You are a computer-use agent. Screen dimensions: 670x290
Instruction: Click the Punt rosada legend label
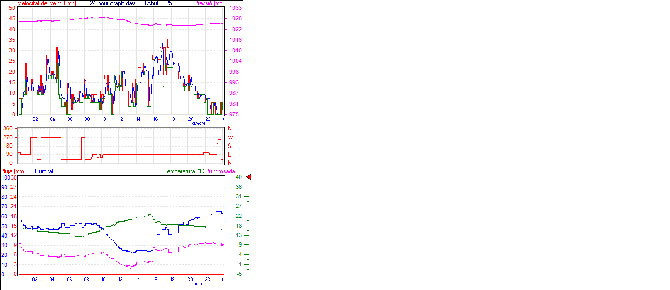pyautogui.click(x=220, y=171)
